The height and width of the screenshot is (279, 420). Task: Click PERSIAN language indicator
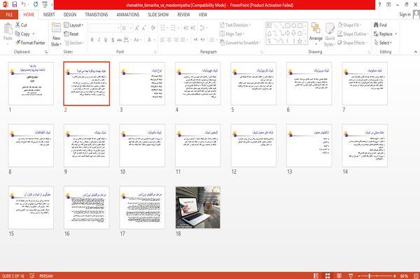pyautogui.click(x=46, y=276)
